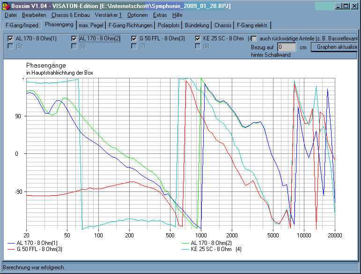The width and height of the screenshot is (361, 274).
Task: Toggle the AL 170 - 8 Ohm(2) checkbox
Action: (x=74, y=38)
